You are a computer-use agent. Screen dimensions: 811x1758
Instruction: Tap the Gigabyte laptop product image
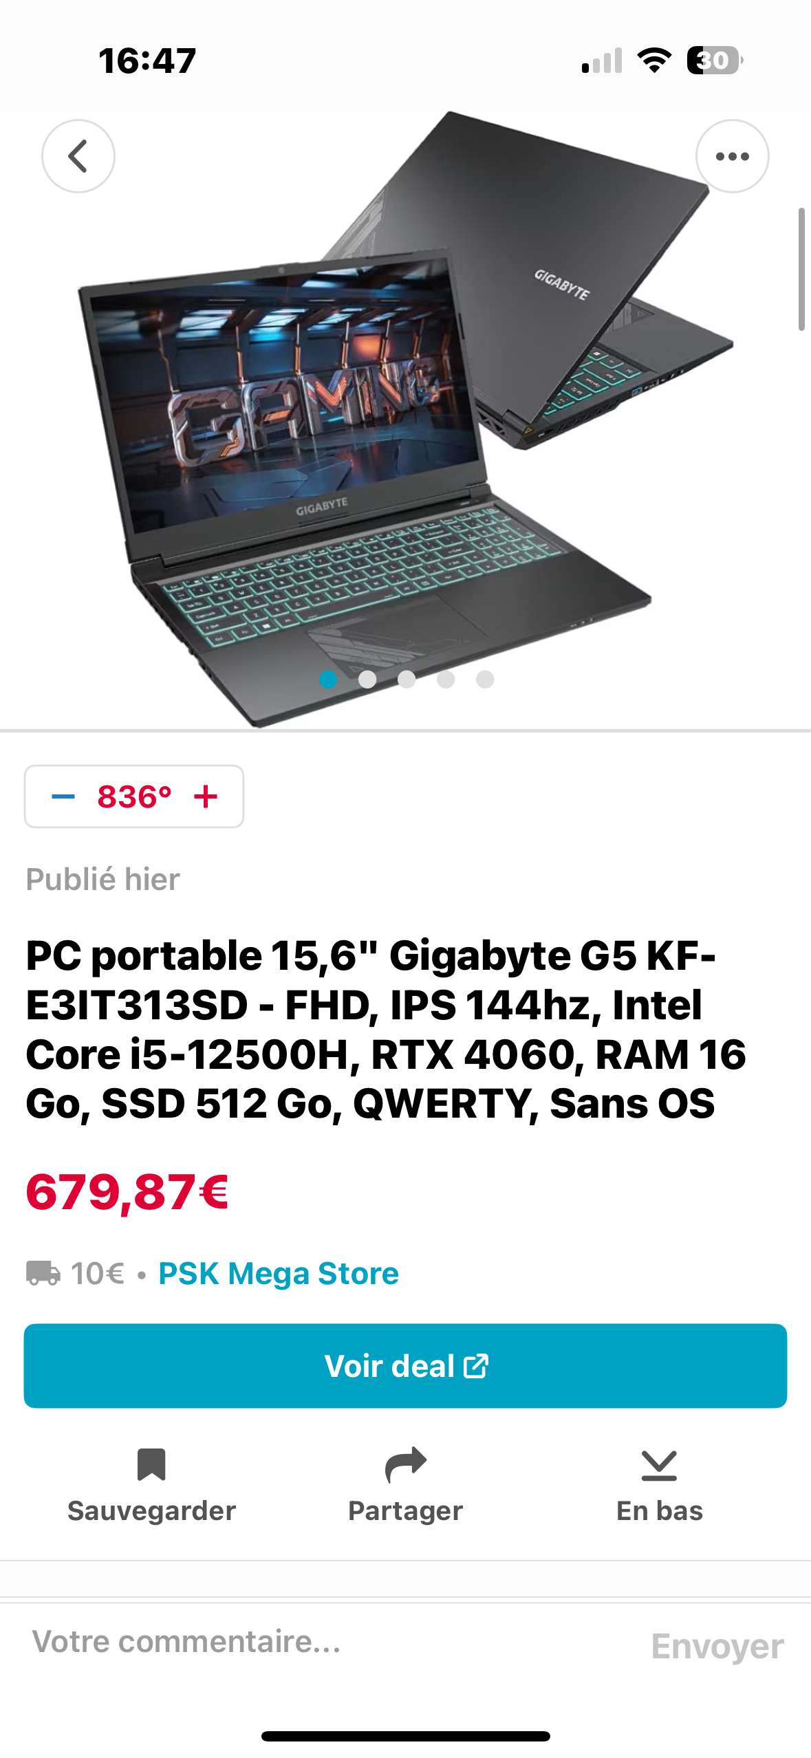tap(405, 420)
